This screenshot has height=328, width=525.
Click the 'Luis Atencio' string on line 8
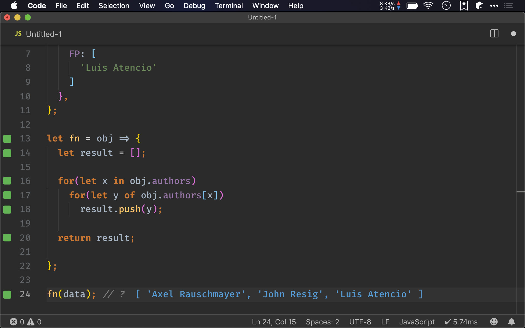pos(118,68)
